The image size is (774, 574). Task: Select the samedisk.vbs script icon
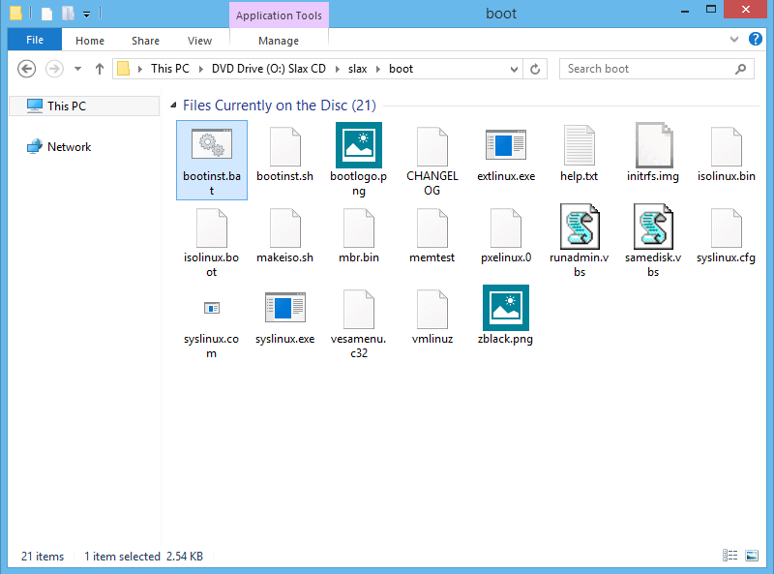pos(653,228)
